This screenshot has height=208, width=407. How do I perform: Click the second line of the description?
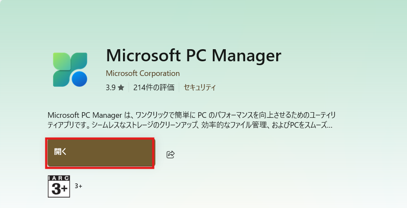190,125
